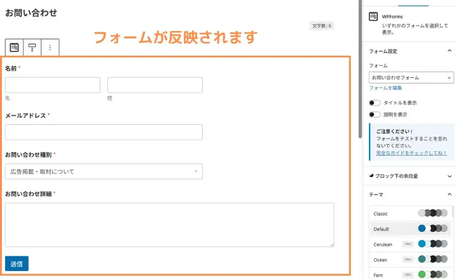Click the WPForms block type icon in toolbar
The width and height of the screenshot is (457, 279).
[x=14, y=47]
